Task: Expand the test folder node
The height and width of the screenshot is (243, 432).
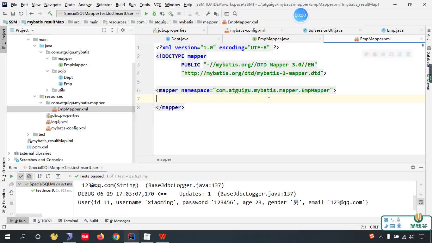Action: point(28,134)
